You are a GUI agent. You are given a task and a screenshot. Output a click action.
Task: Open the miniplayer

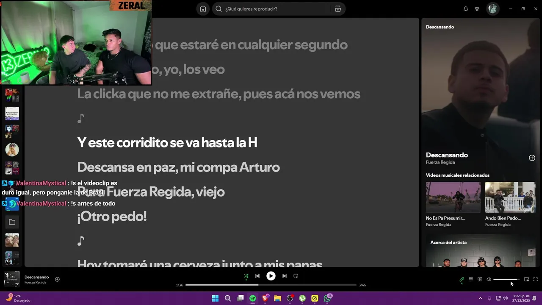[526, 280]
